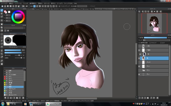
Task: Select the Text tool
Action: pos(2,51)
